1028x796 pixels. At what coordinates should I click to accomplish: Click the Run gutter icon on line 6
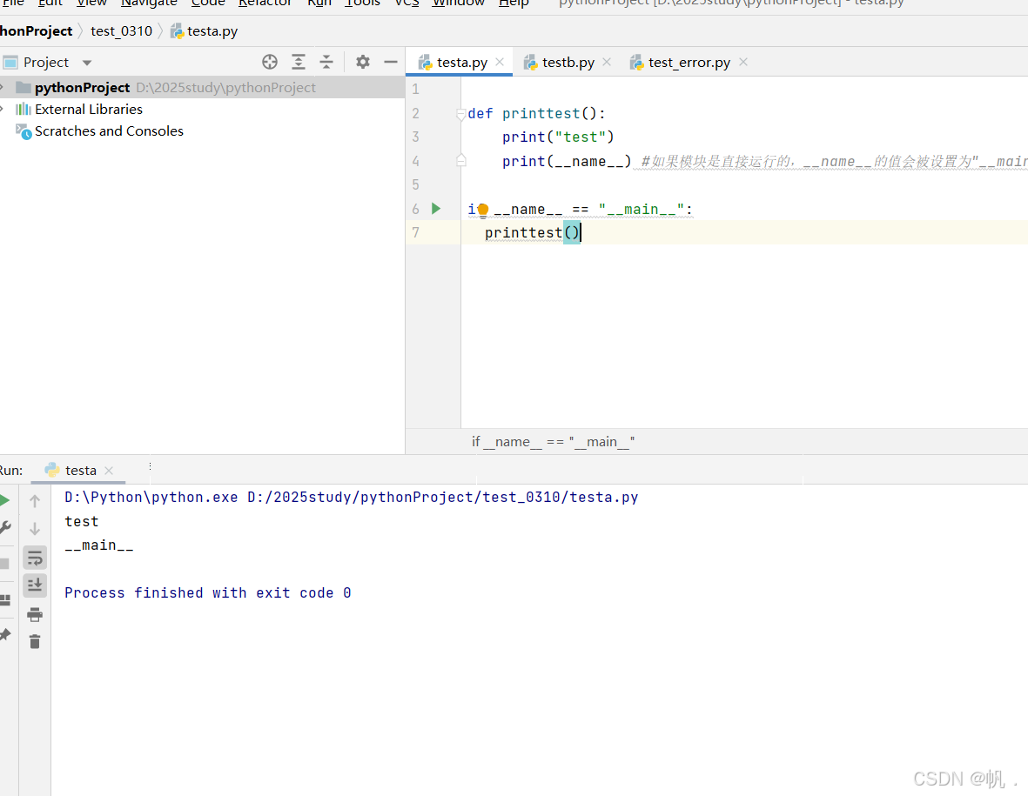(435, 209)
